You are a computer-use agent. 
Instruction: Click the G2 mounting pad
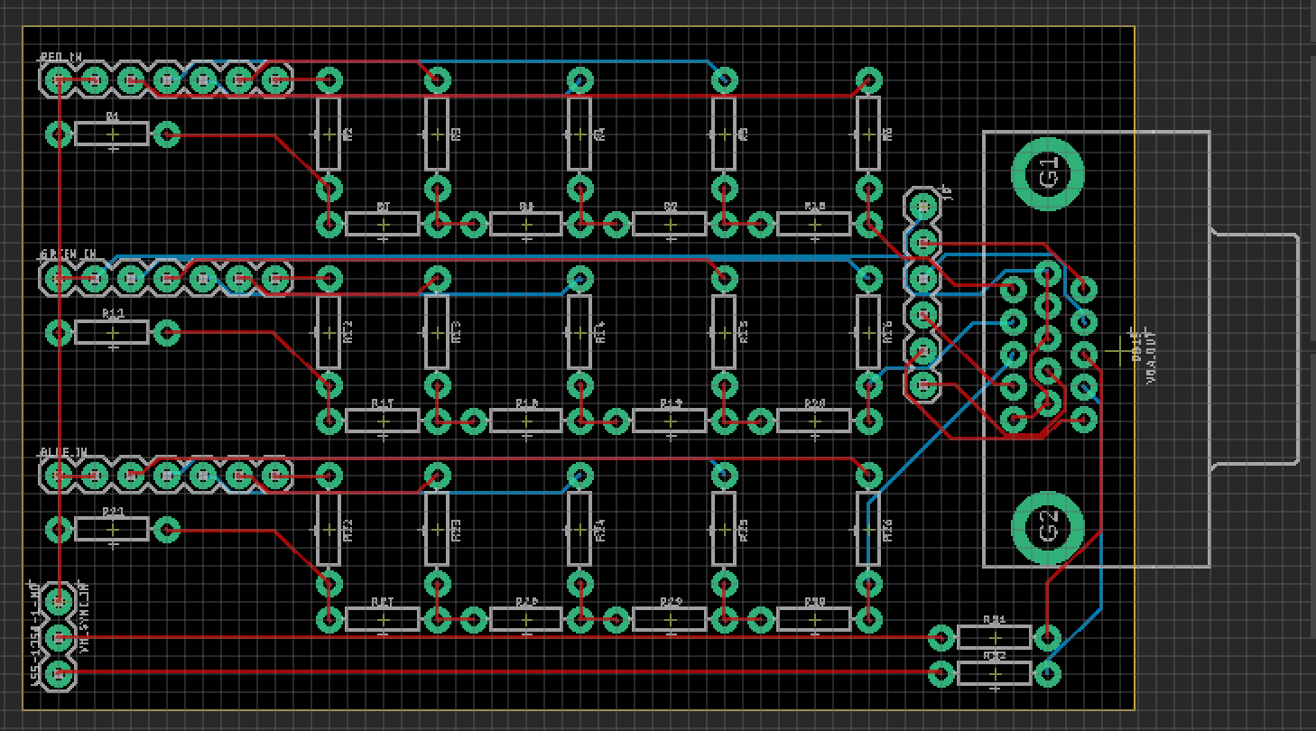click(x=1048, y=528)
